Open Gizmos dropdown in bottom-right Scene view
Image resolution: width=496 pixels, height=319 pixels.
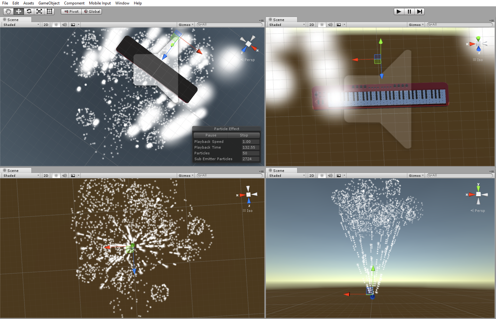(416, 175)
